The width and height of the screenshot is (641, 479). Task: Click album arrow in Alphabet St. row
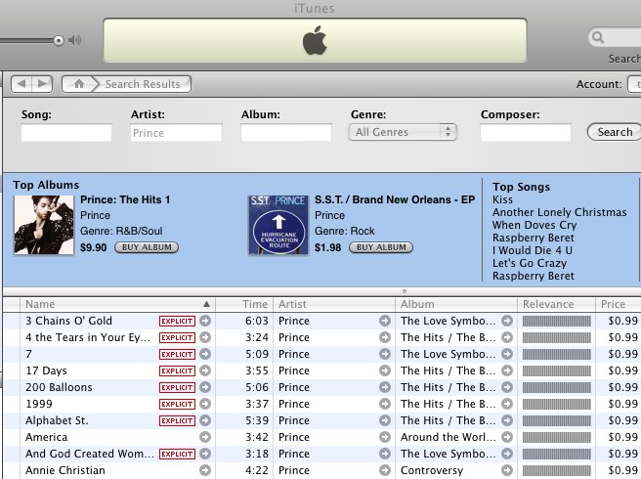pyautogui.click(x=507, y=420)
